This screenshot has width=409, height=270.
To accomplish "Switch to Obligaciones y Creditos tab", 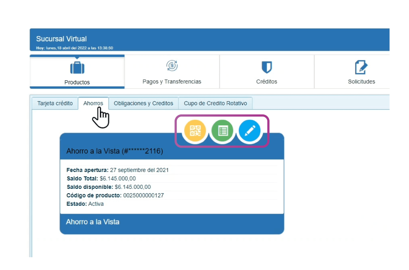I will click(143, 103).
